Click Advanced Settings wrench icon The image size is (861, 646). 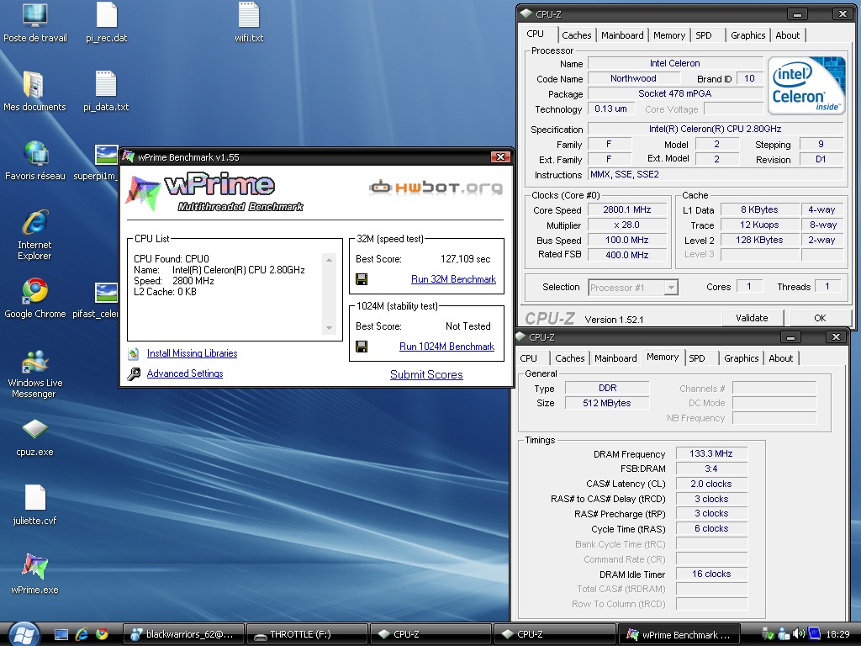pos(134,374)
